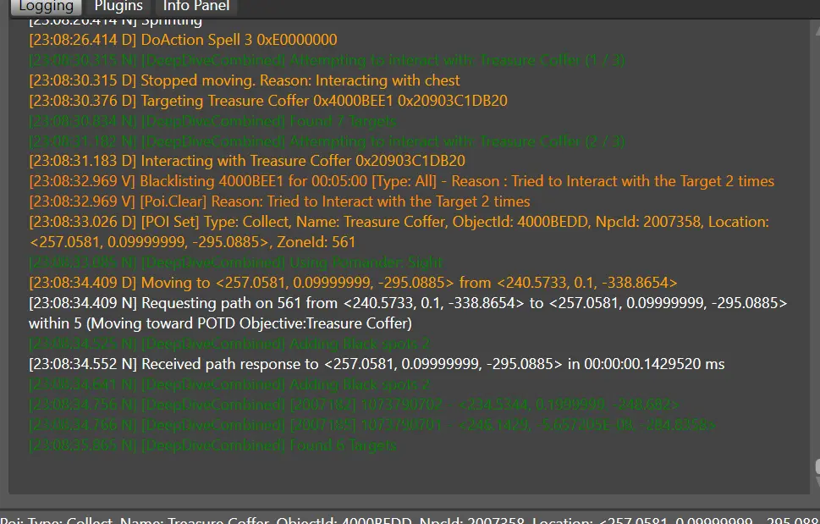
Task: Click the '[Poi.Clear] Reason' log line
Action: click(279, 201)
